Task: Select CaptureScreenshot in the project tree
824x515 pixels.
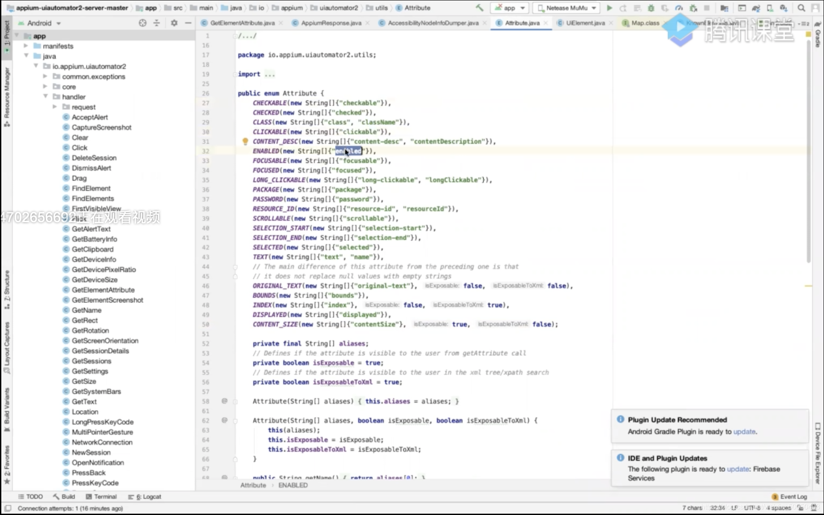Action: [101, 127]
